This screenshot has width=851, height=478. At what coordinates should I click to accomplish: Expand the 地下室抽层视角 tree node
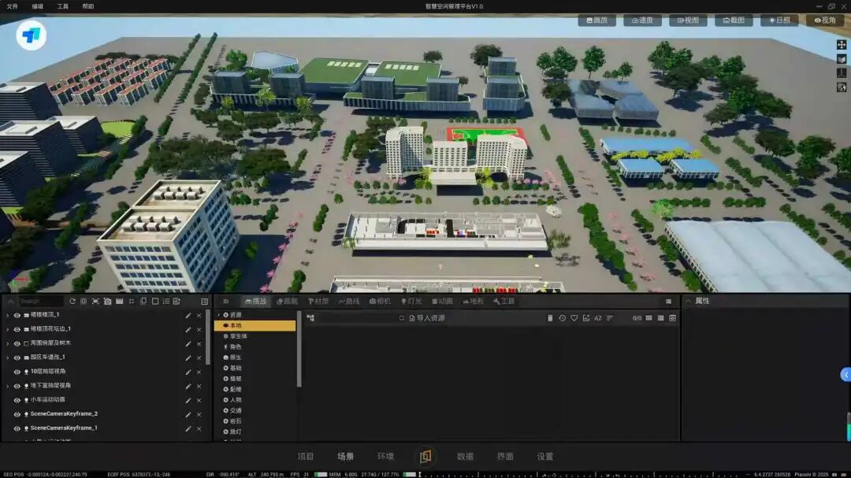point(8,386)
